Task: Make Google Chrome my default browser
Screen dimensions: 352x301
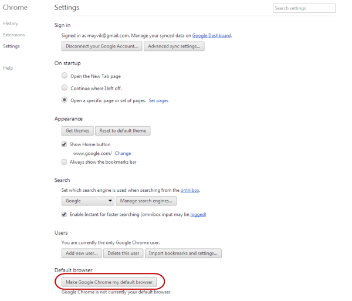Action: coord(109,282)
